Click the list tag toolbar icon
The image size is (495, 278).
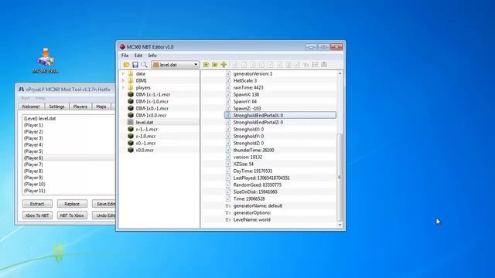click(x=315, y=65)
